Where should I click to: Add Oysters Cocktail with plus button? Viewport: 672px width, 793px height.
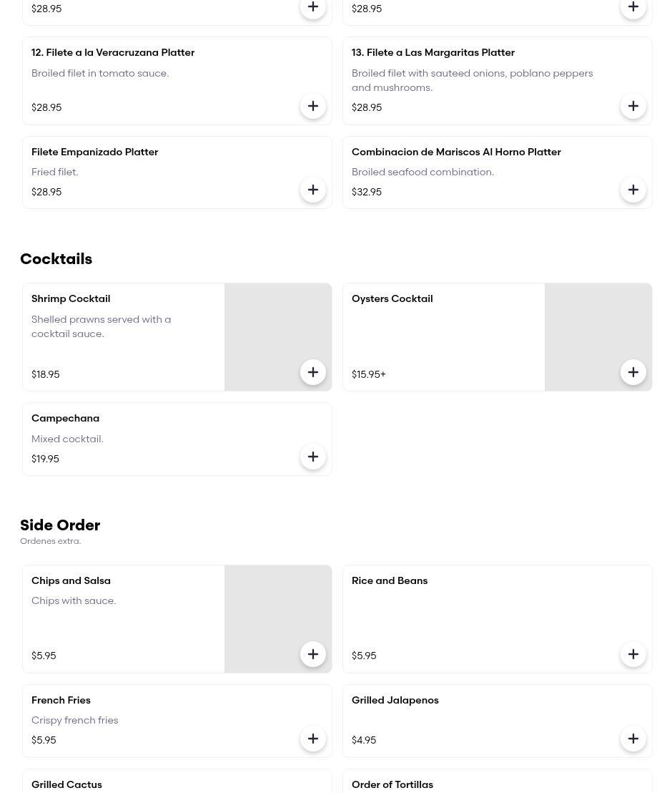pyautogui.click(x=633, y=373)
